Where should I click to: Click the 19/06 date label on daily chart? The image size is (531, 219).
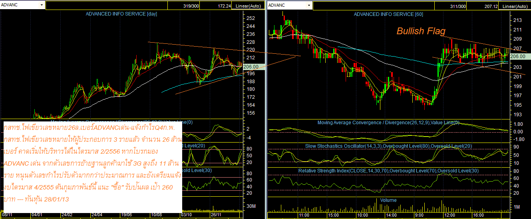(x=126, y=215)
